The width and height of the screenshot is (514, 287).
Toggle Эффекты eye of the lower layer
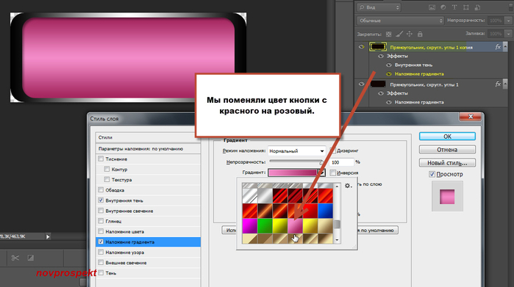click(x=381, y=93)
